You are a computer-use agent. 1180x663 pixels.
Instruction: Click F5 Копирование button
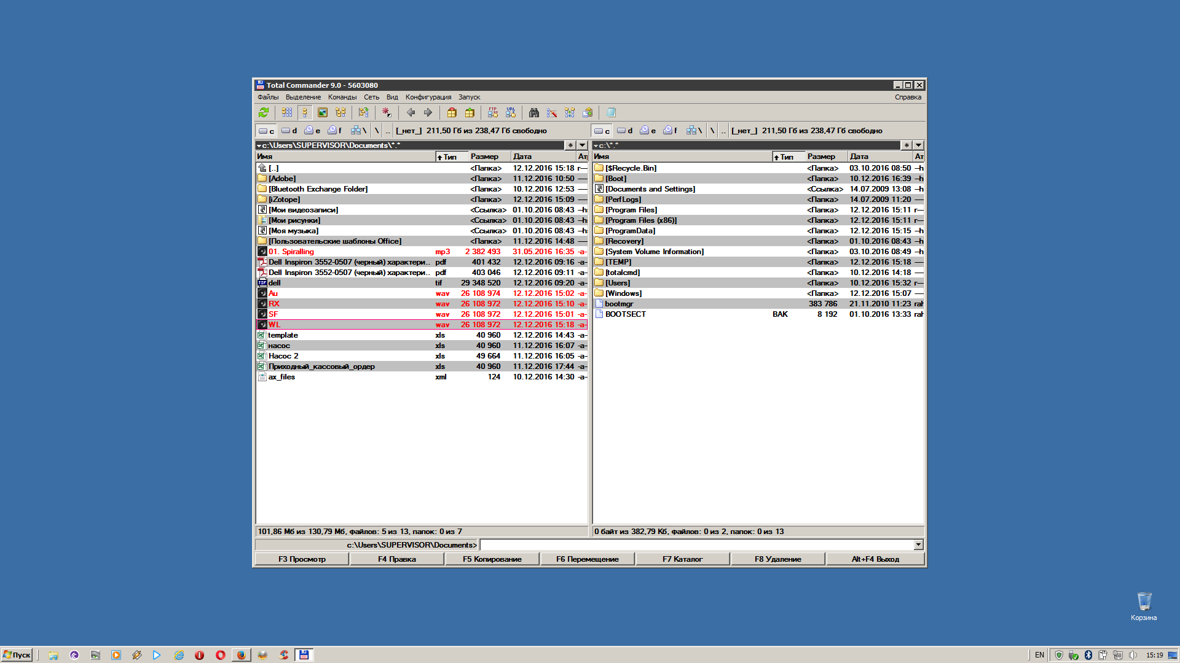click(x=492, y=559)
